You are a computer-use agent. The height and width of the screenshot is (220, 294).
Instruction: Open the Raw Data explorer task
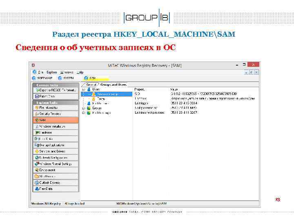(56, 189)
